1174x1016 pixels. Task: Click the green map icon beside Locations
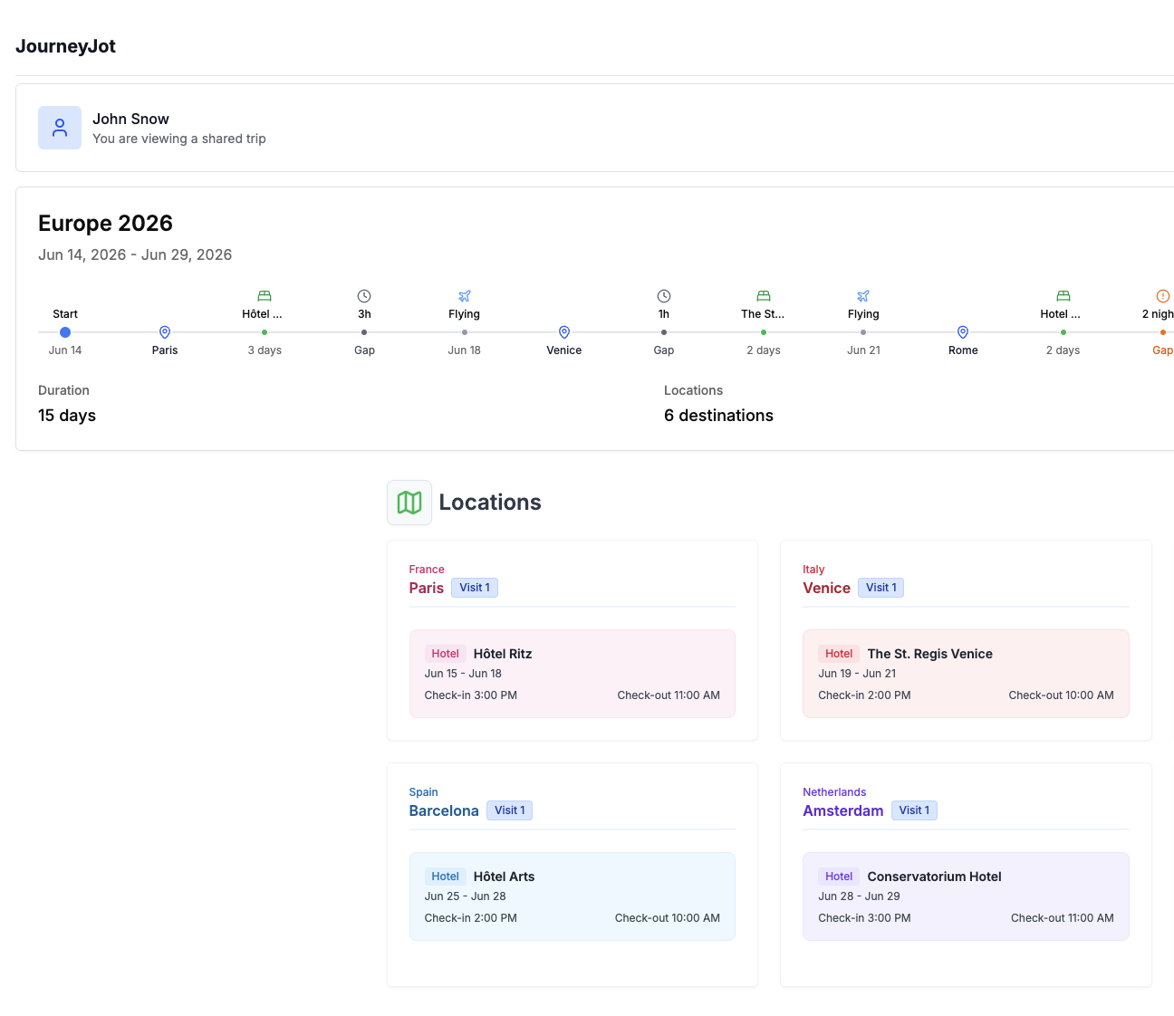[409, 503]
